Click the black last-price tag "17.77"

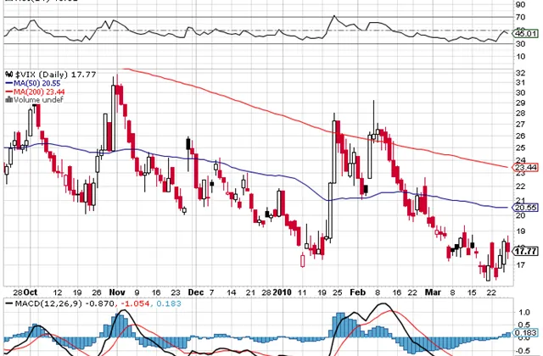(526, 251)
